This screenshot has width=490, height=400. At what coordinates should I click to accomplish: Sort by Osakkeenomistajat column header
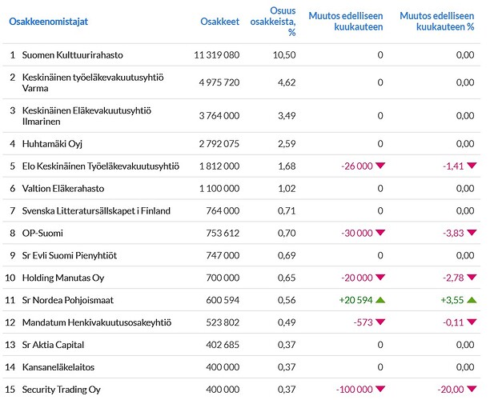(48, 22)
